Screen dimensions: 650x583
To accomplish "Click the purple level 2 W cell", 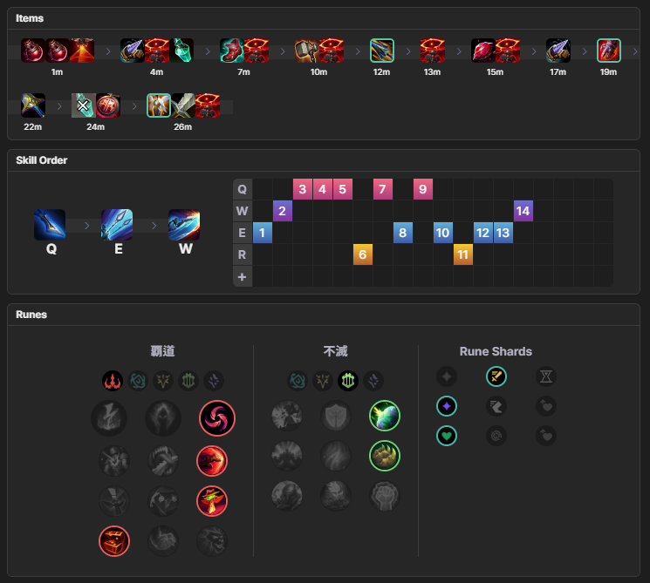I will click(x=283, y=211).
